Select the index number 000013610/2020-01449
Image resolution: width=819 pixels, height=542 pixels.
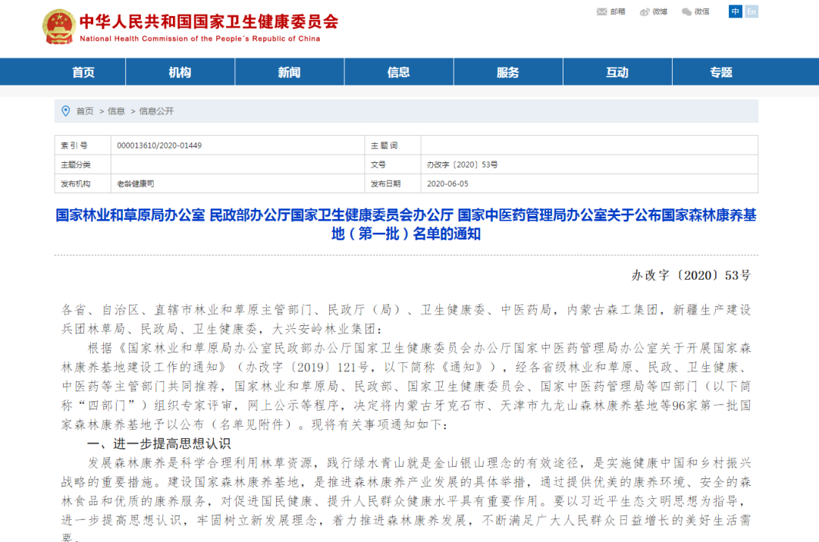pyautogui.click(x=159, y=145)
